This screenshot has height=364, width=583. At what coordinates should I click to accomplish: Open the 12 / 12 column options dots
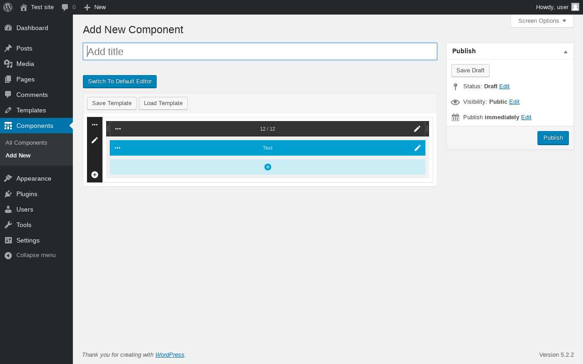[x=118, y=129]
